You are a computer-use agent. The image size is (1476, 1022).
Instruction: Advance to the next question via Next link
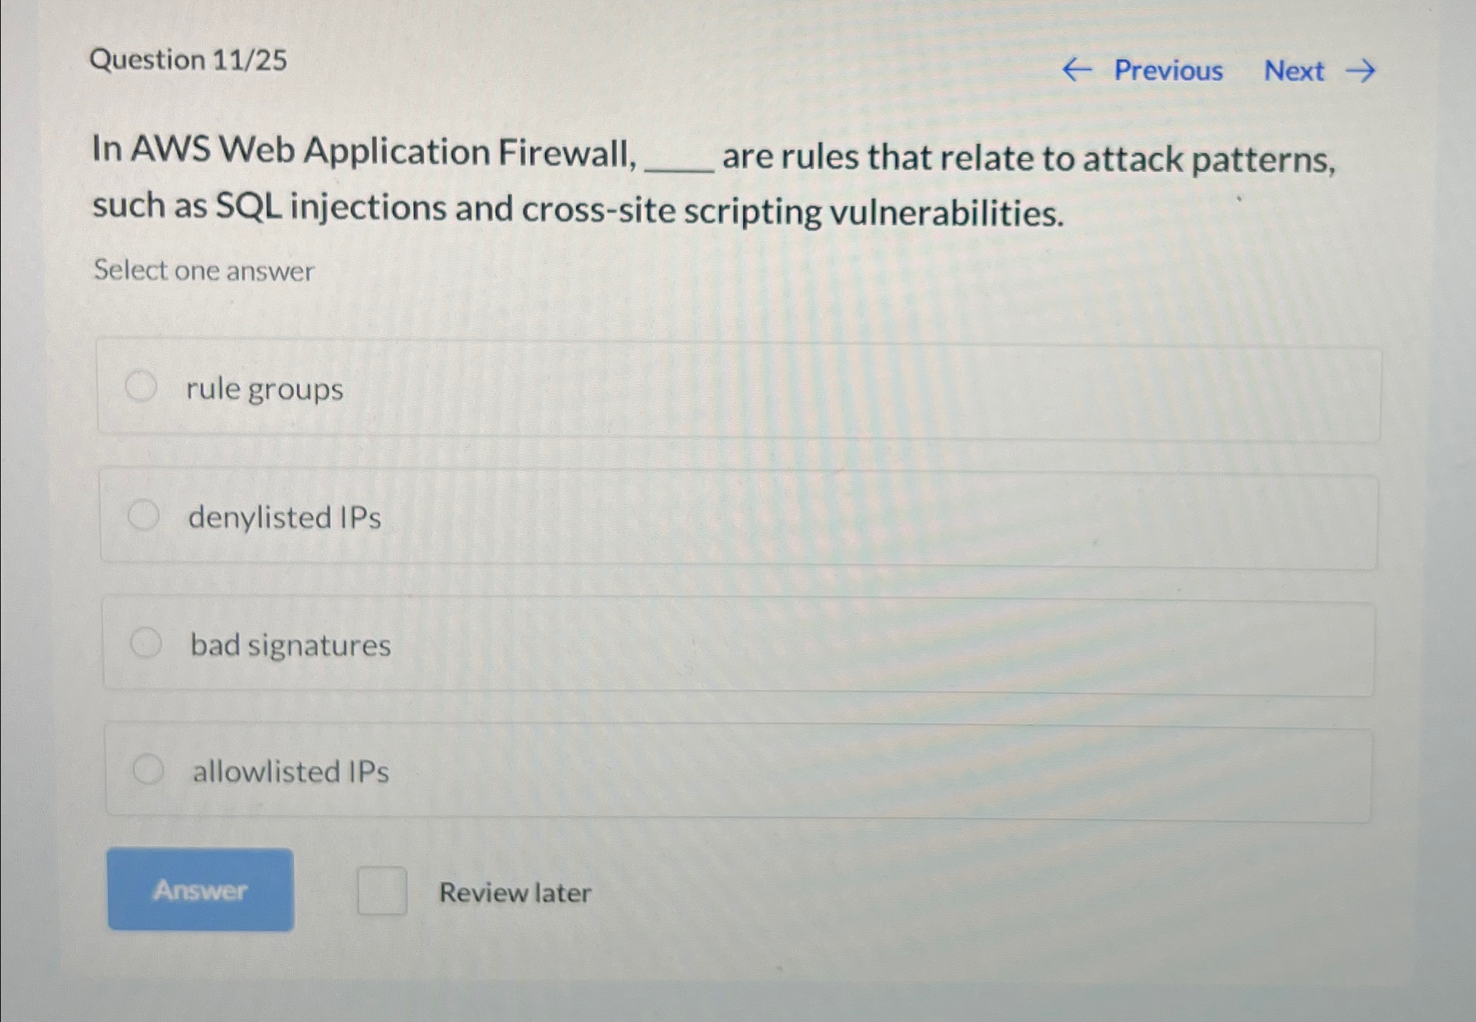click(1294, 70)
